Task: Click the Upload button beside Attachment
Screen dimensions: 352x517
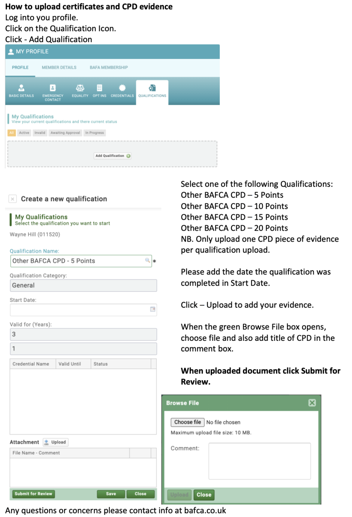Action: coord(56,442)
